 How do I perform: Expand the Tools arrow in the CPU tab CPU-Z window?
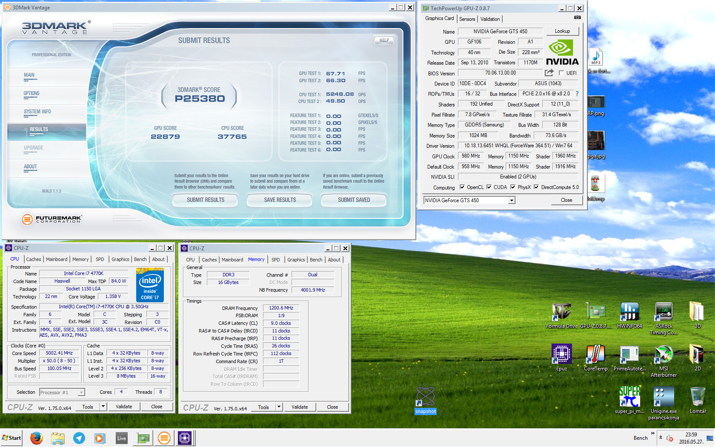(x=103, y=407)
